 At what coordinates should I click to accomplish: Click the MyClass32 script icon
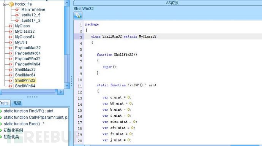click(x=11, y=32)
